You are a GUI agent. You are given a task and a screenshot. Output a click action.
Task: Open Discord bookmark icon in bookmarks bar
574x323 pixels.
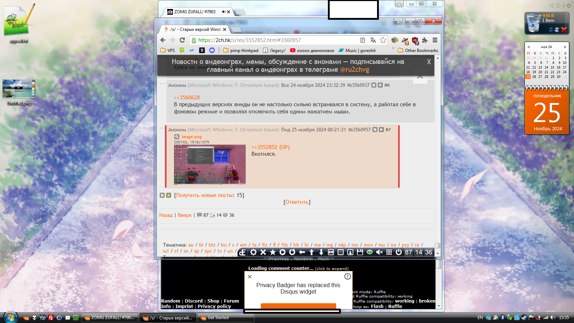pos(212,51)
